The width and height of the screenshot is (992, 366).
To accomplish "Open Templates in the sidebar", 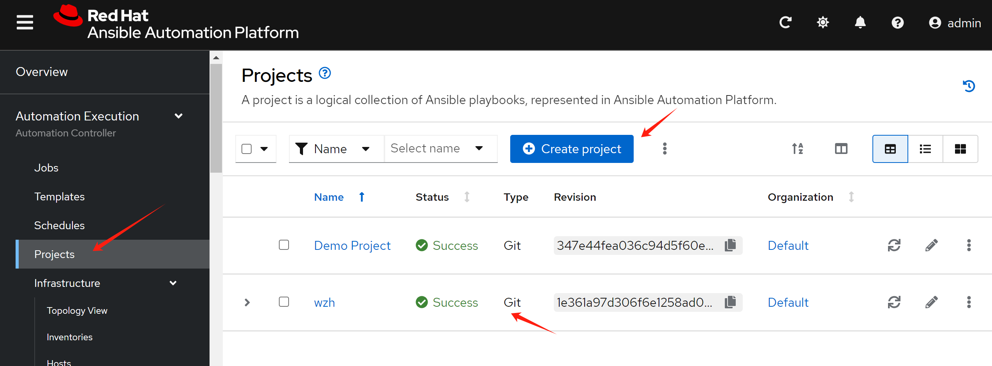I will coord(59,196).
